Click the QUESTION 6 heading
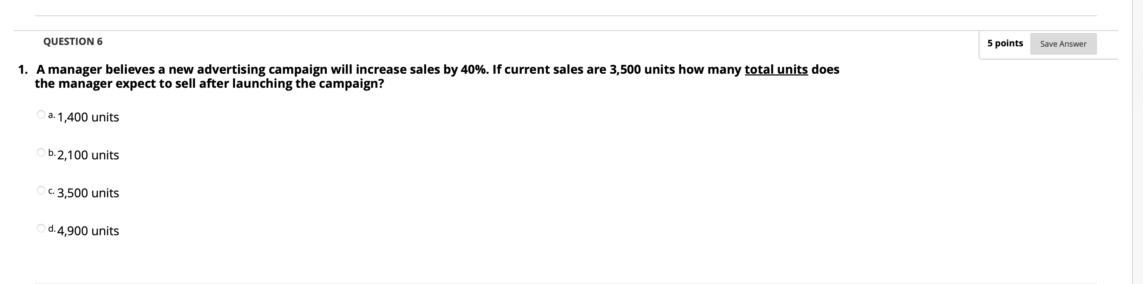The image size is (1143, 284). click(72, 41)
